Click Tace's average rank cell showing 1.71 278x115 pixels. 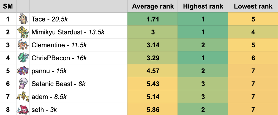(x=153, y=19)
